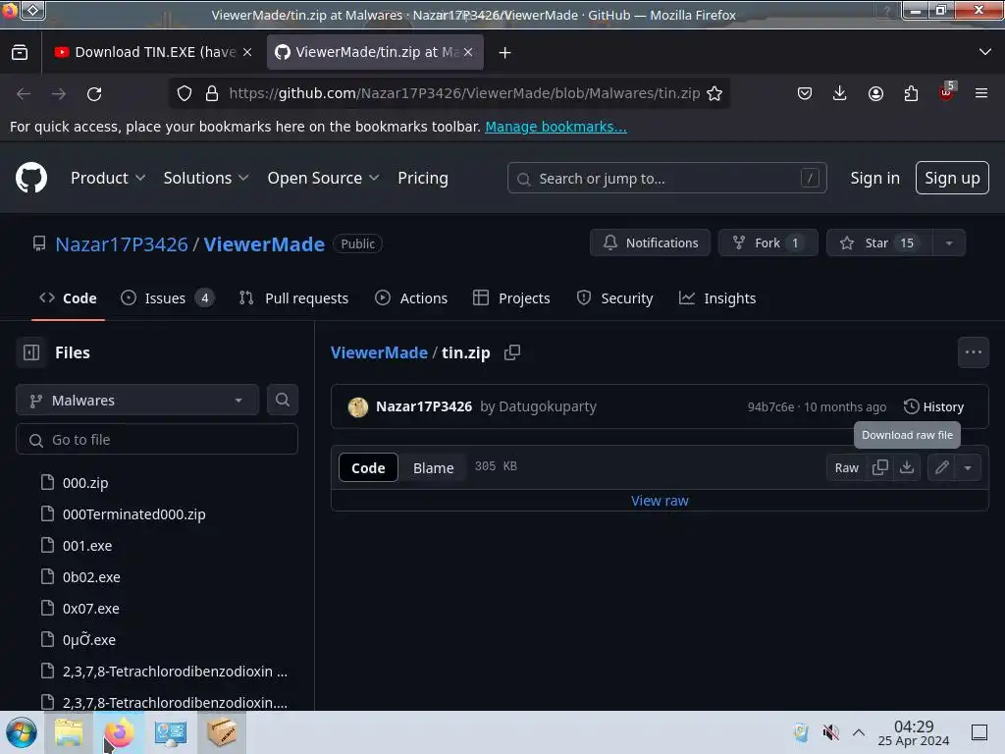
Task: Expand the Solutions menu
Action: [x=206, y=178]
